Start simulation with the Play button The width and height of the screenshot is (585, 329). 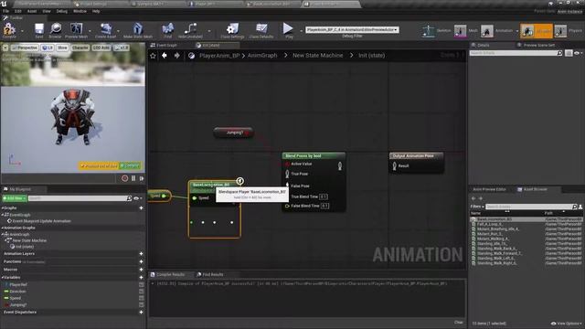[288, 28]
